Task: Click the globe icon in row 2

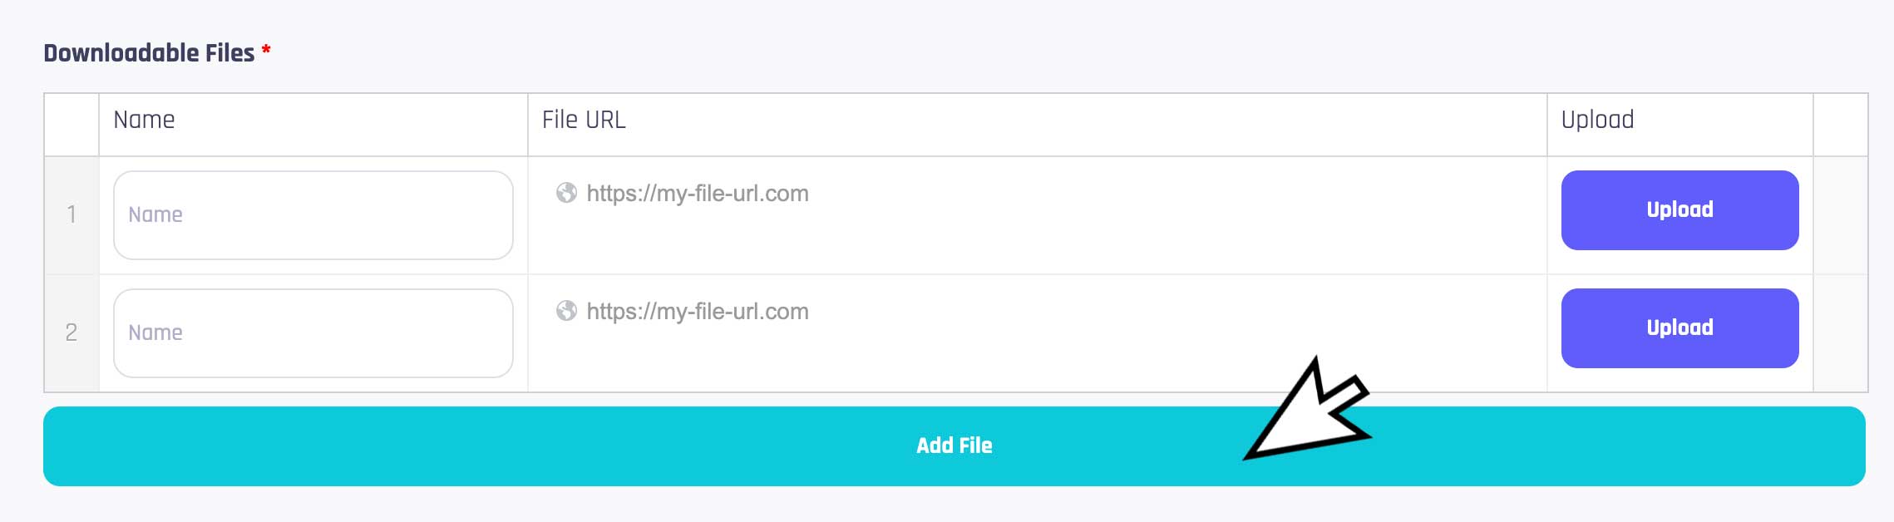Action: click(566, 311)
